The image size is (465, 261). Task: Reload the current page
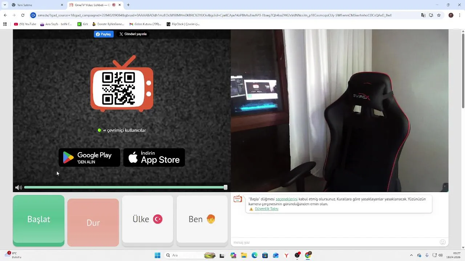tap(23, 15)
